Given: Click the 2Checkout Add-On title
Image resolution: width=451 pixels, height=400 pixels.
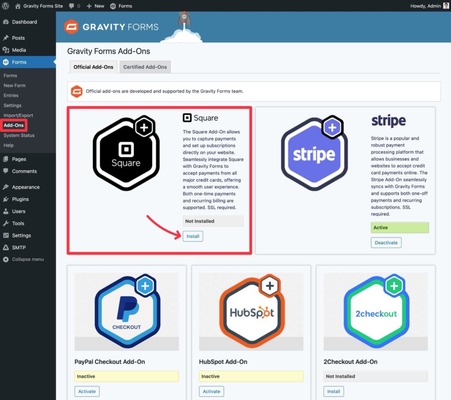Looking at the screenshot, I should [350, 362].
